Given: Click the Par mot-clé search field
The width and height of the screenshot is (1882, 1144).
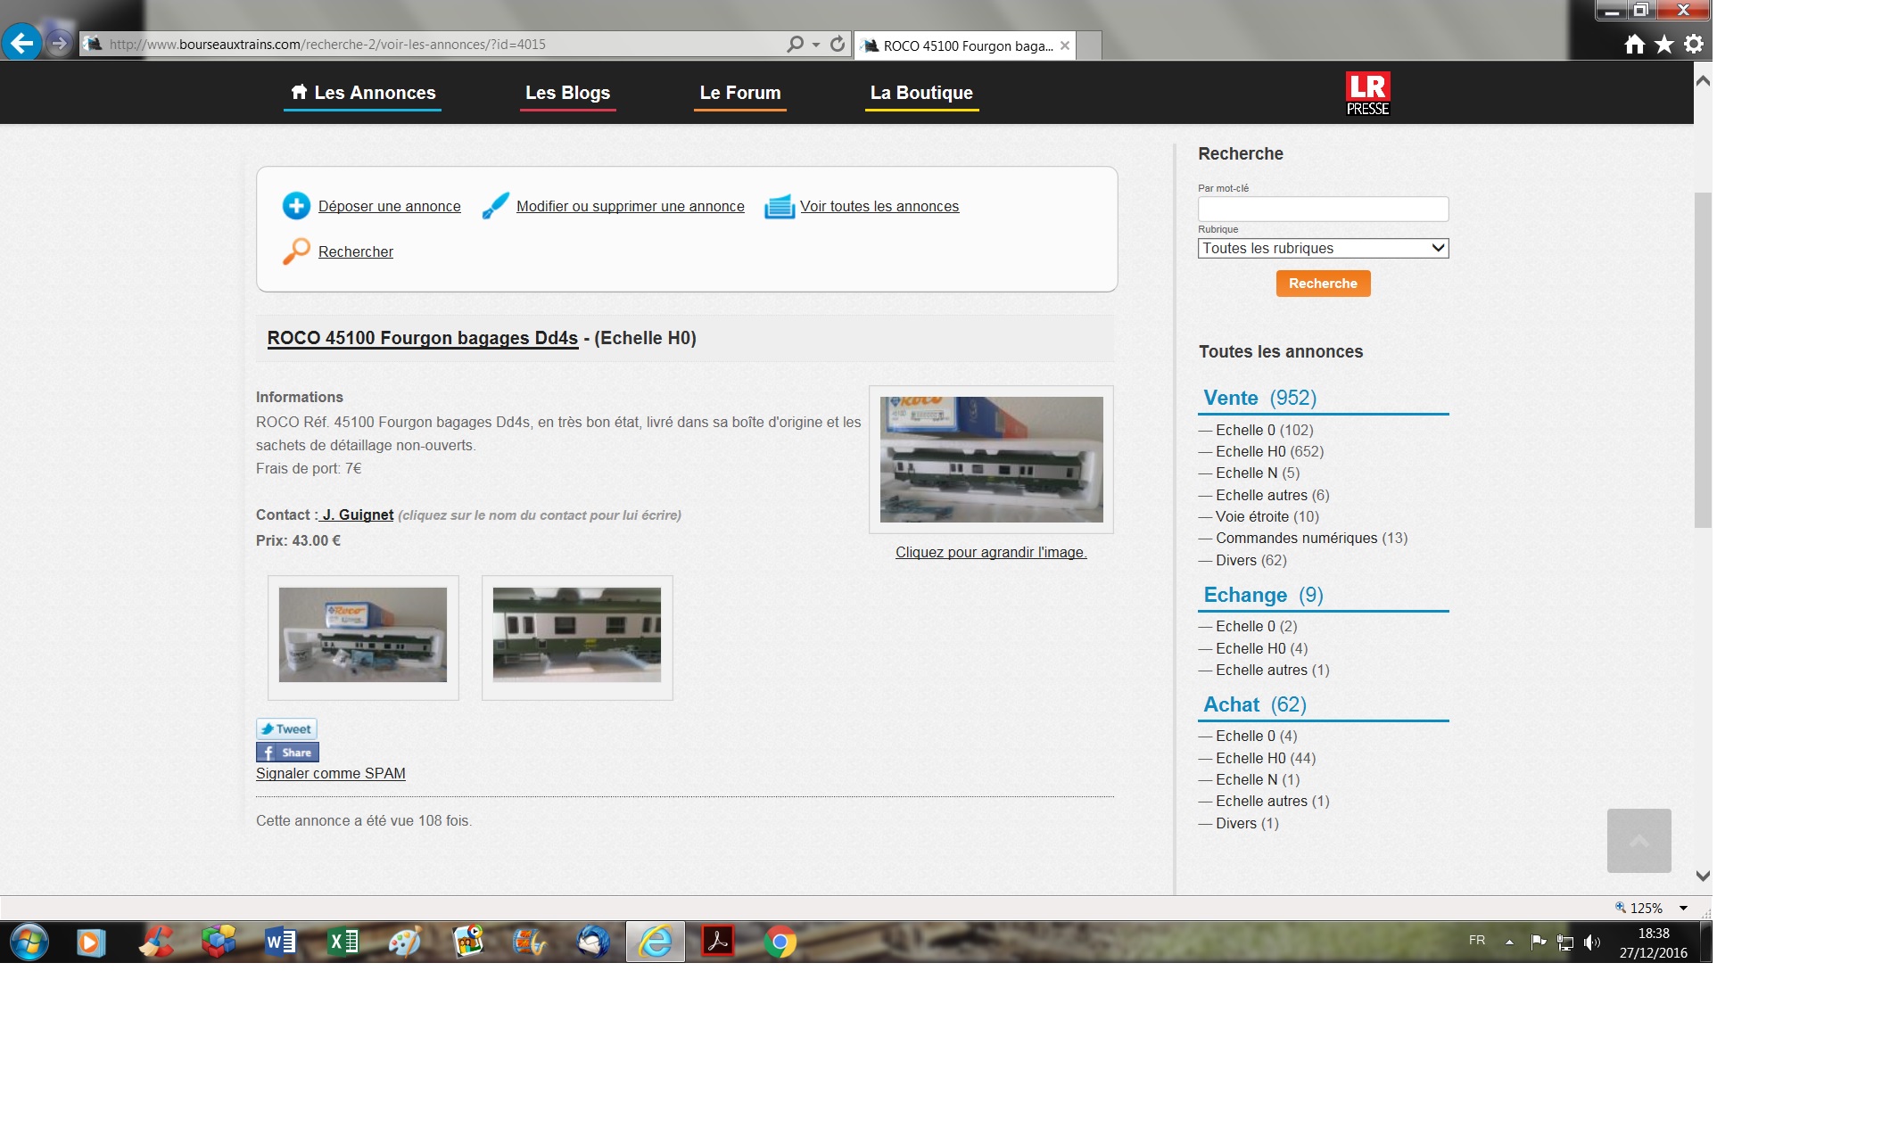Looking at the screenshot, I should [1323, 210].
